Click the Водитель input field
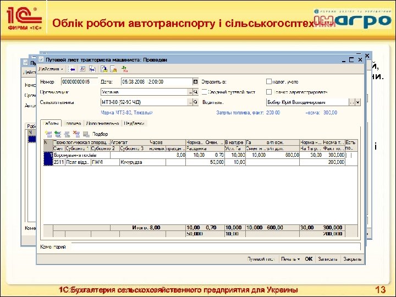This screenshot has height=297, width=396. coord(307,102)
